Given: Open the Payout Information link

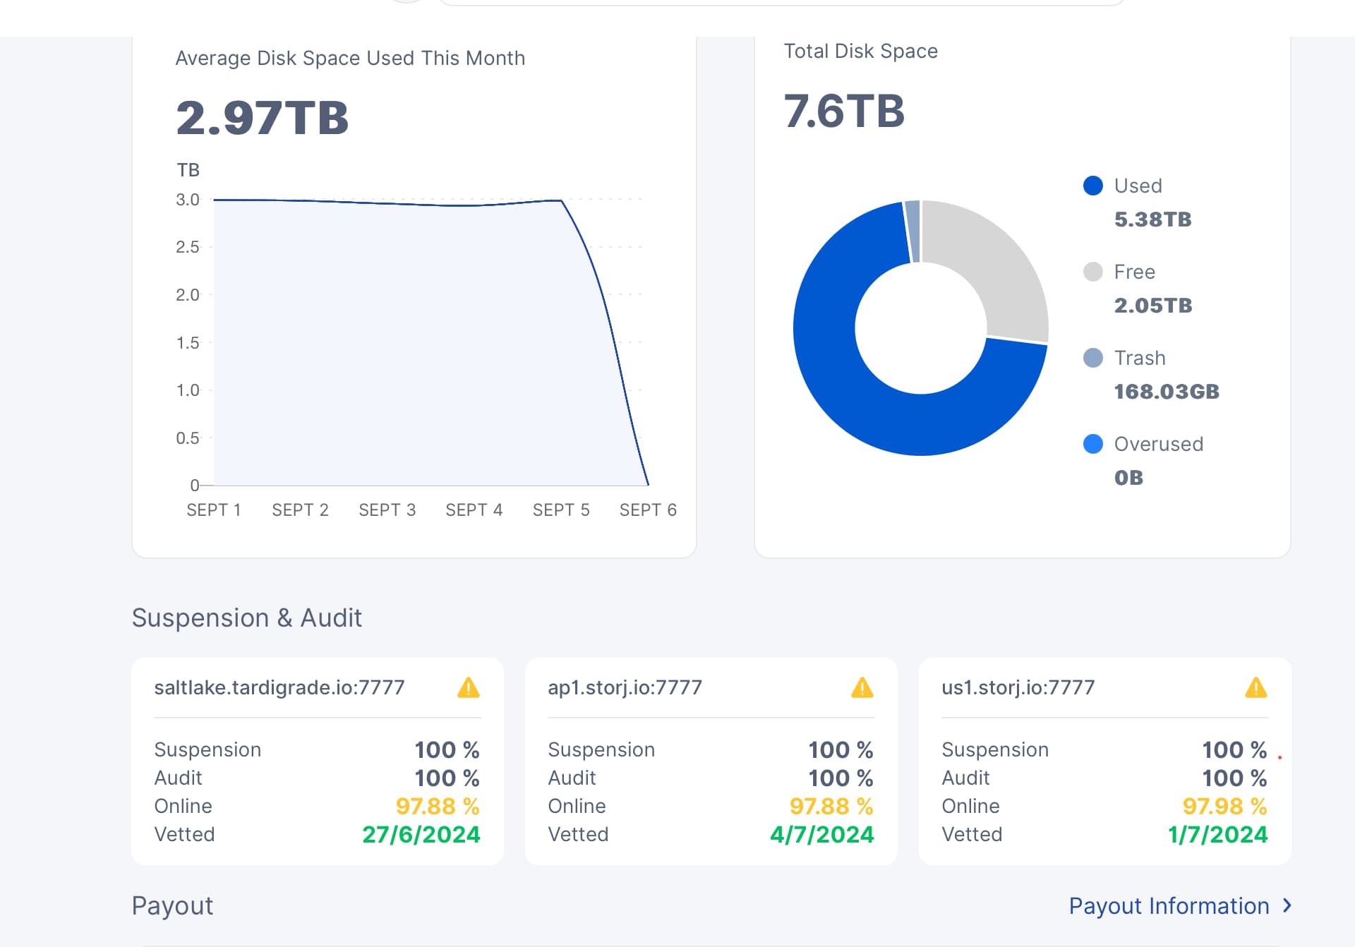Looking at the screenshot, I should tap(1169, 905).
